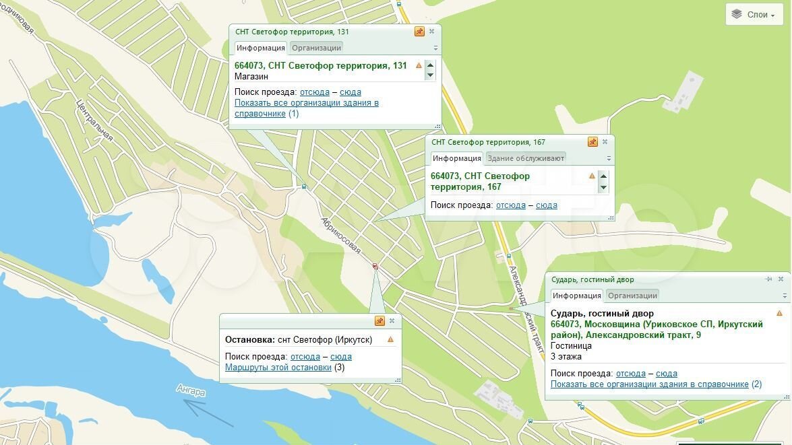Close the bus stop снт Светофор popup
Image resolution: width=792 pixels, height=445 pixels.
(x=392, y=321)
